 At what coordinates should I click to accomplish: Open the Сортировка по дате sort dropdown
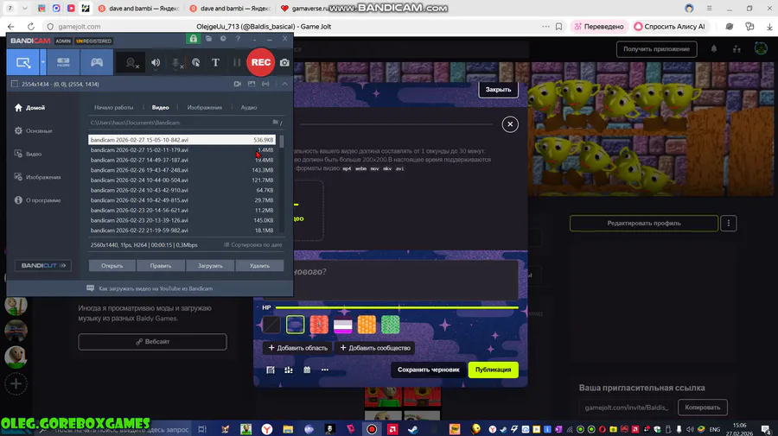[x=253, y=244]
